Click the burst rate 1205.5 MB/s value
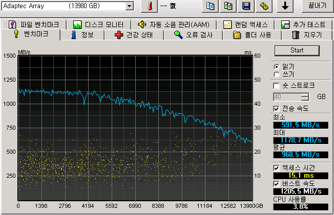 (301, 191)
